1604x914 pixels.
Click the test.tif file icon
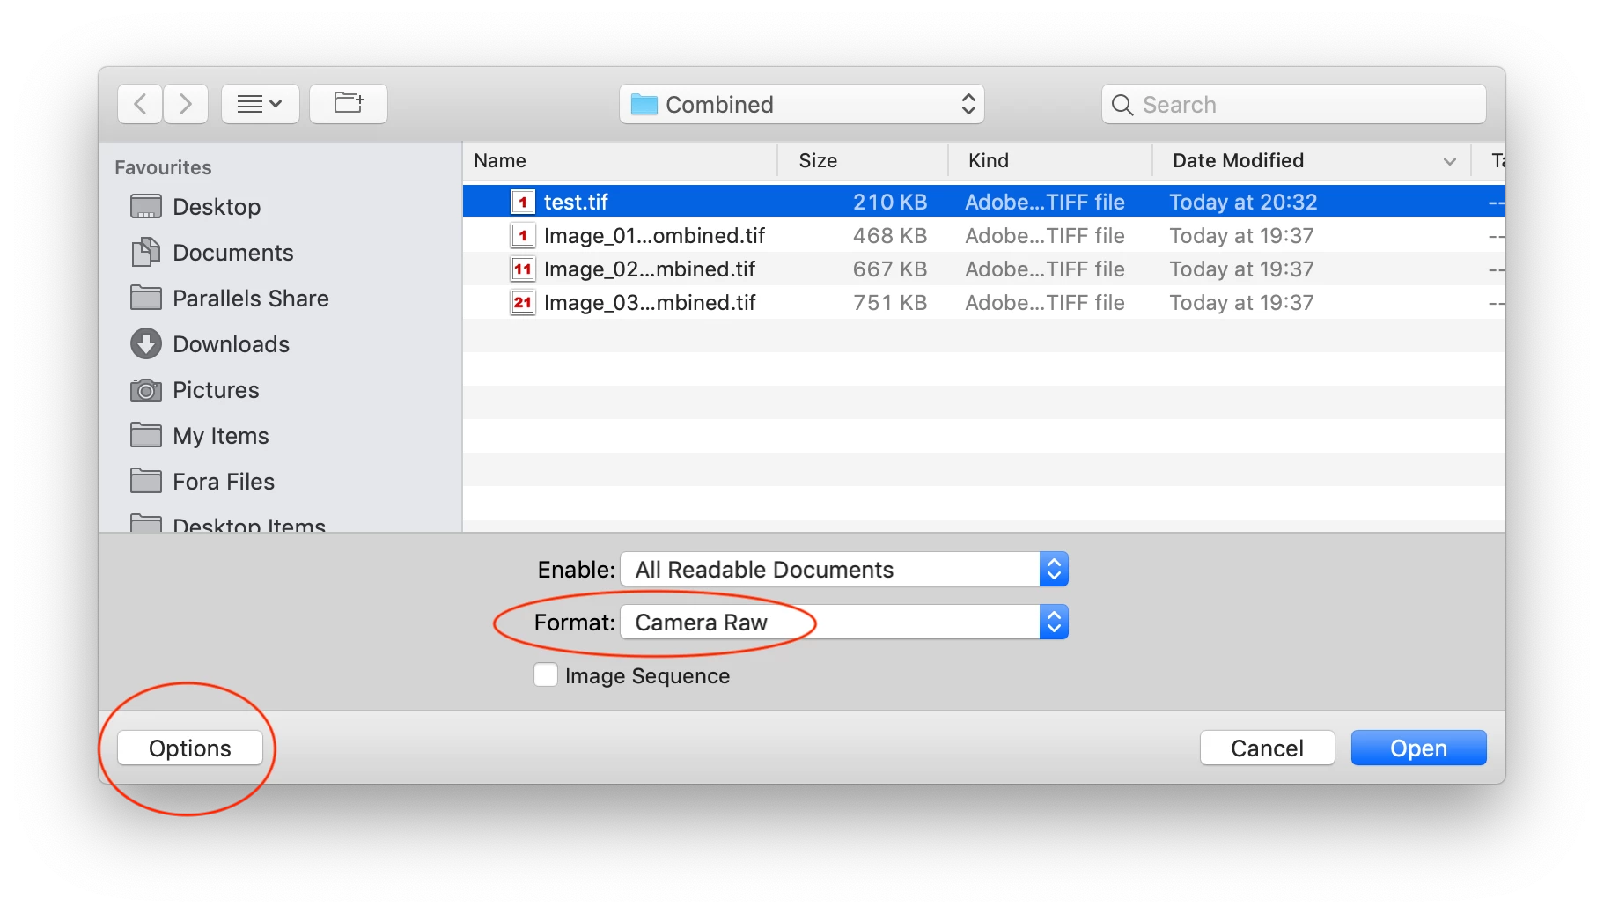(x=523, y=203)
